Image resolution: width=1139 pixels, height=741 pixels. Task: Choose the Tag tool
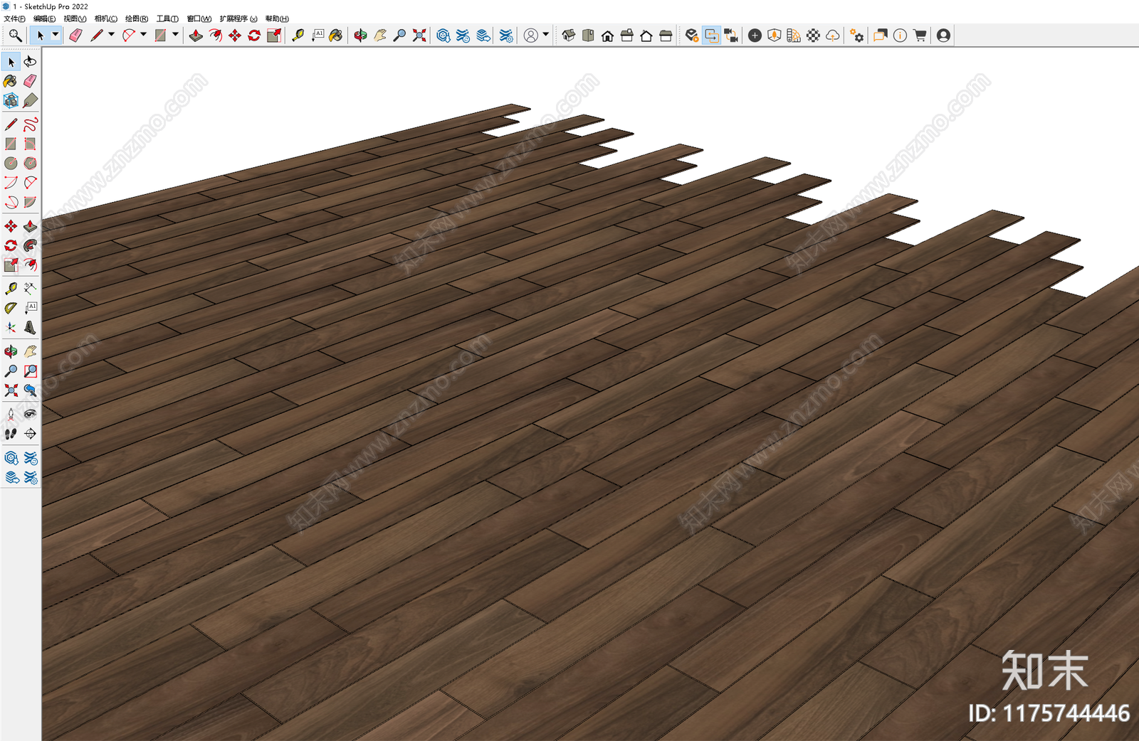[x=30, y=100]
